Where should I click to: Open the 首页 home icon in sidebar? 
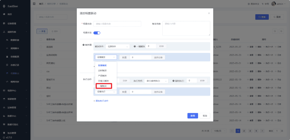click(4, 14)
